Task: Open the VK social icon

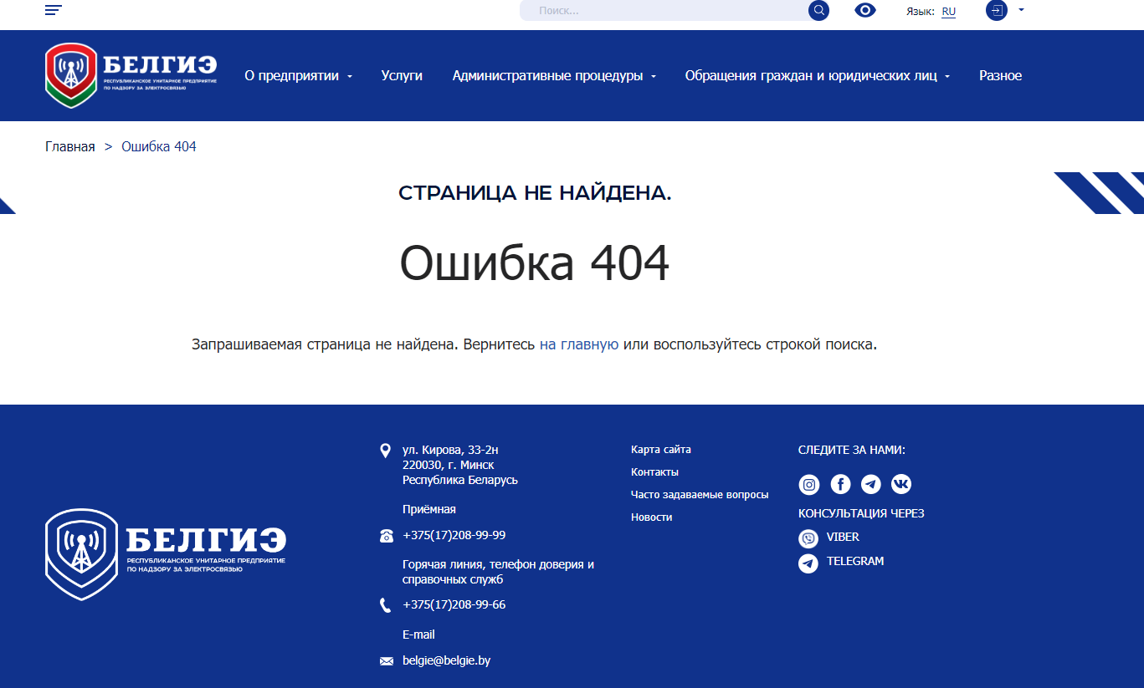Action: [901, 484]
